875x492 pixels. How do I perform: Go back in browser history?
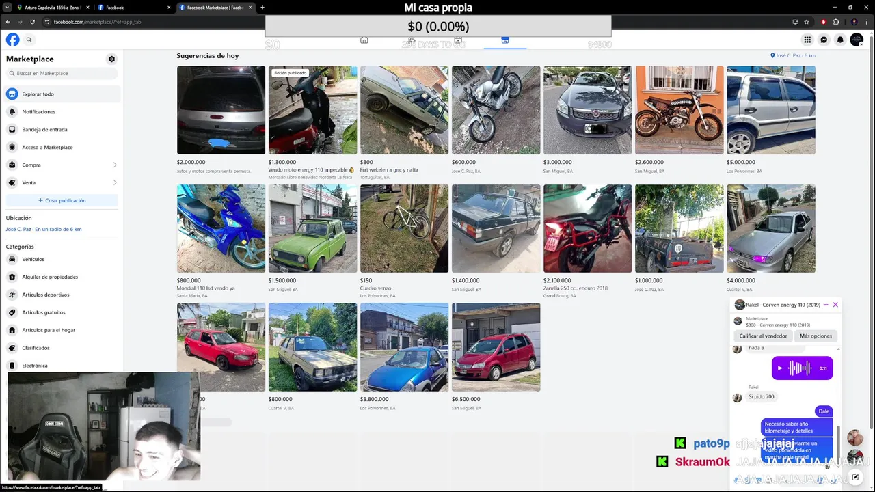pos(8,22)
